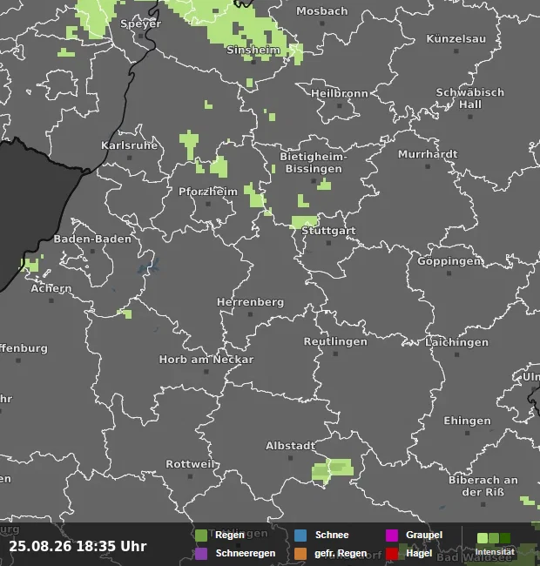This screenshot has width=540, height=566.
Task: Click the Schneeregen legend text
Action: [x=246, y=553]
